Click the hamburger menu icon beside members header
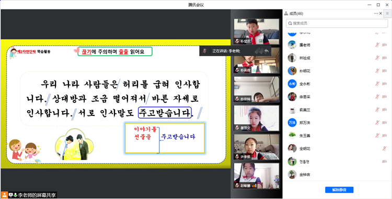 coord(387,14)
